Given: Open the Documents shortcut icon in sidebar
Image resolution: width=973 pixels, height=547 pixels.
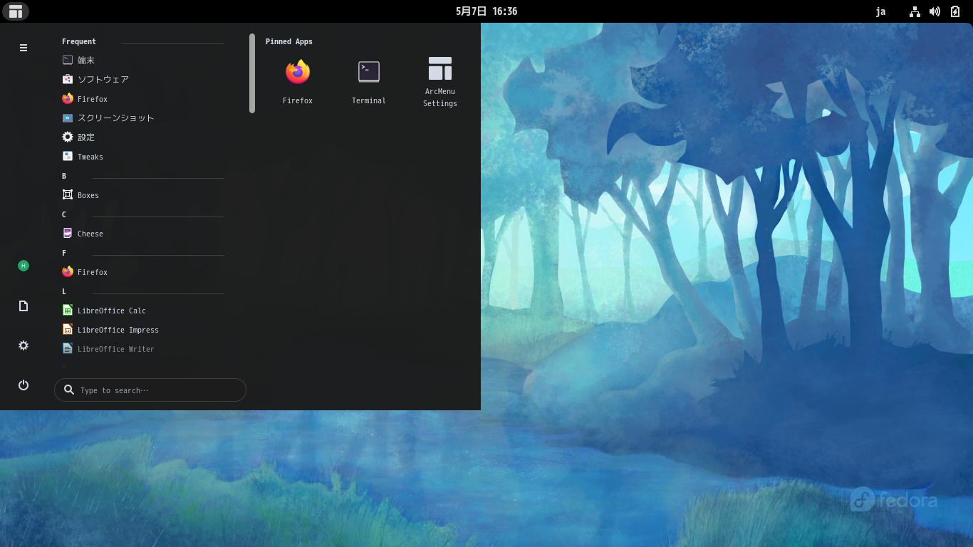Looking at the screenshot, I should 24,306.
